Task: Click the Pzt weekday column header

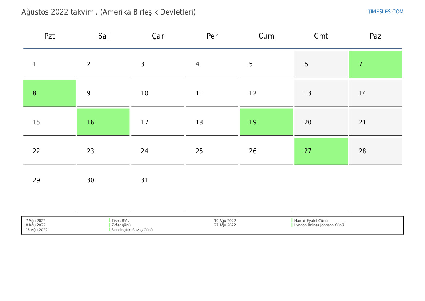Action: pyautogui.click(x=49, y=36)
